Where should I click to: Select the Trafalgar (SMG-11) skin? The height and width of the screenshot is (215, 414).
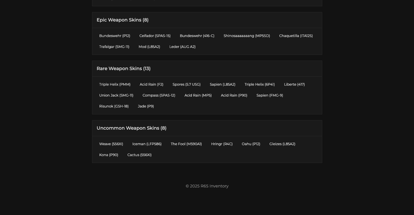[x=114, y=47]
